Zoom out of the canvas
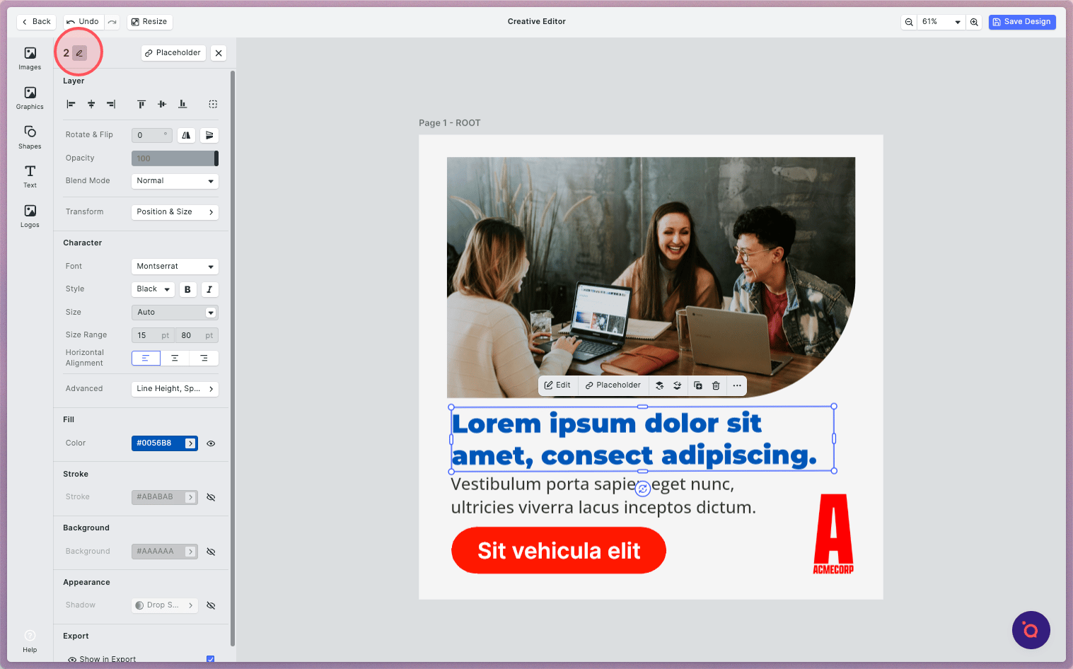 pos(909,22)
